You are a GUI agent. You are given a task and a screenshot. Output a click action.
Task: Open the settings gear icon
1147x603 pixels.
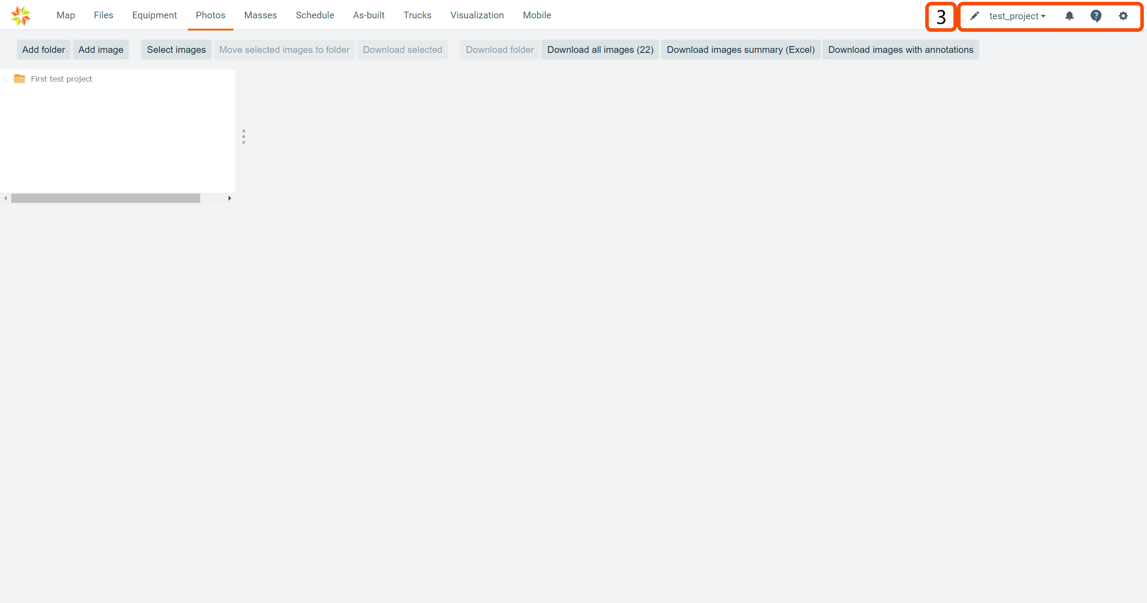pyautogui.click(x=1123, y=16)
